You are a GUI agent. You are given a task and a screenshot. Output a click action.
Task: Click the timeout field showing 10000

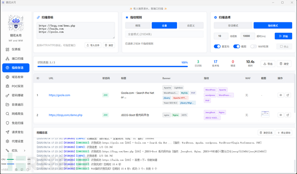click(248, 36)
